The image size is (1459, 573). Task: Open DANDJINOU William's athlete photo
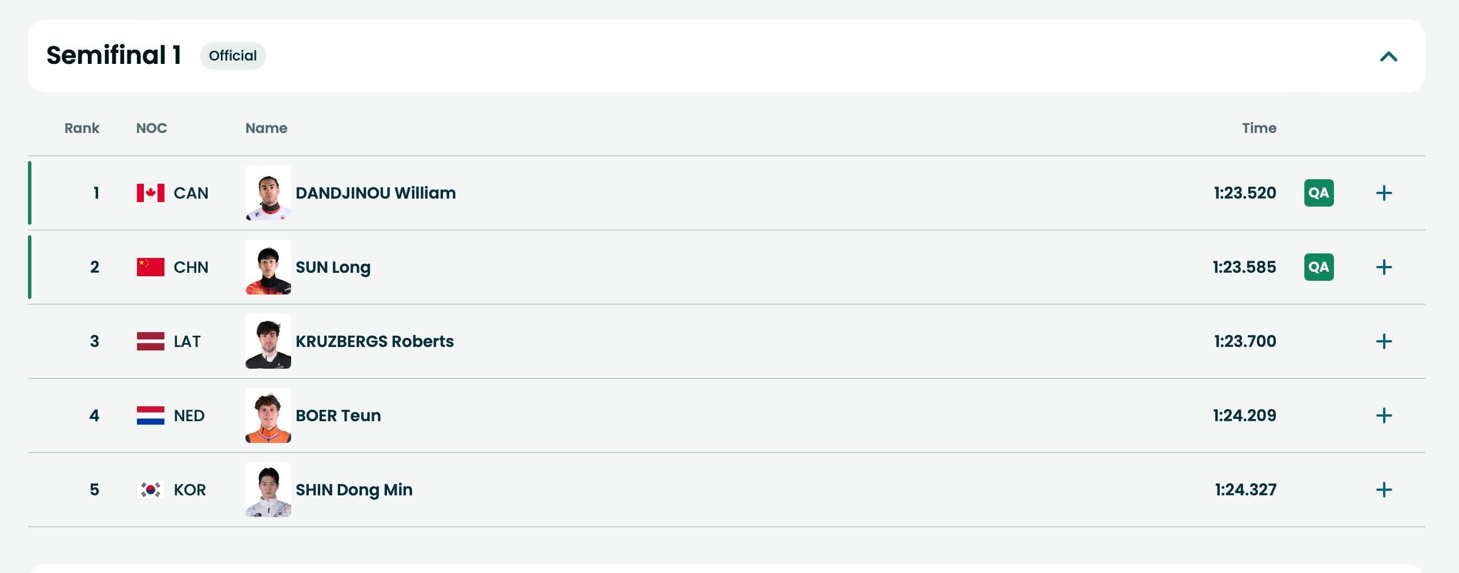pos(268,193)
